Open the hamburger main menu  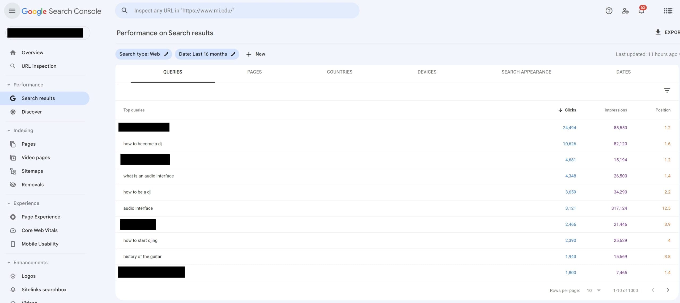(12, 11)
